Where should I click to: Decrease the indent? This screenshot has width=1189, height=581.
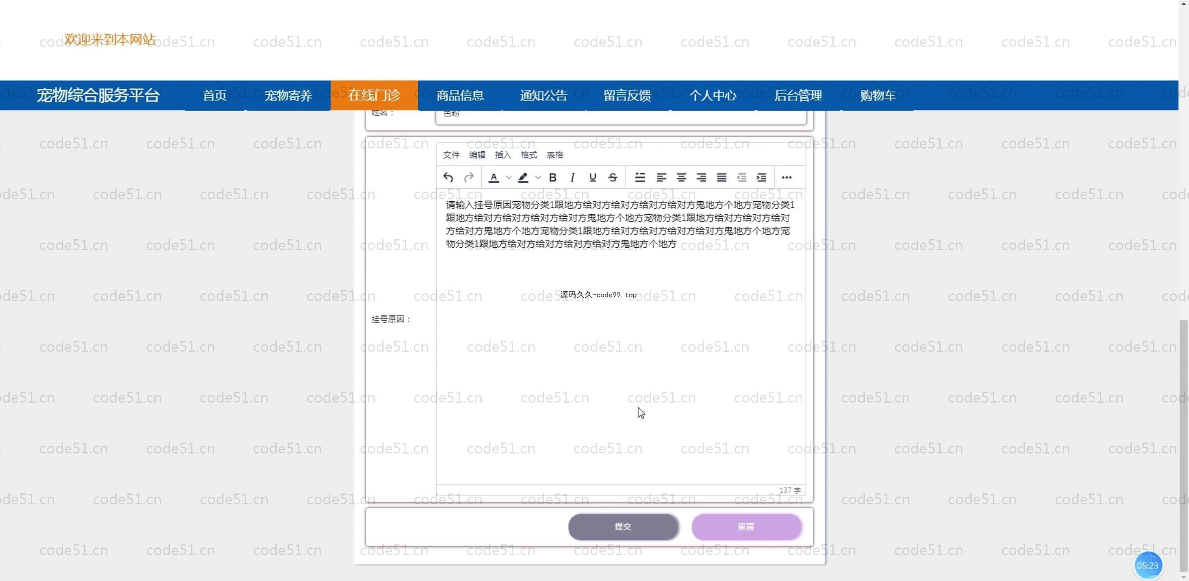pos(741,178)
